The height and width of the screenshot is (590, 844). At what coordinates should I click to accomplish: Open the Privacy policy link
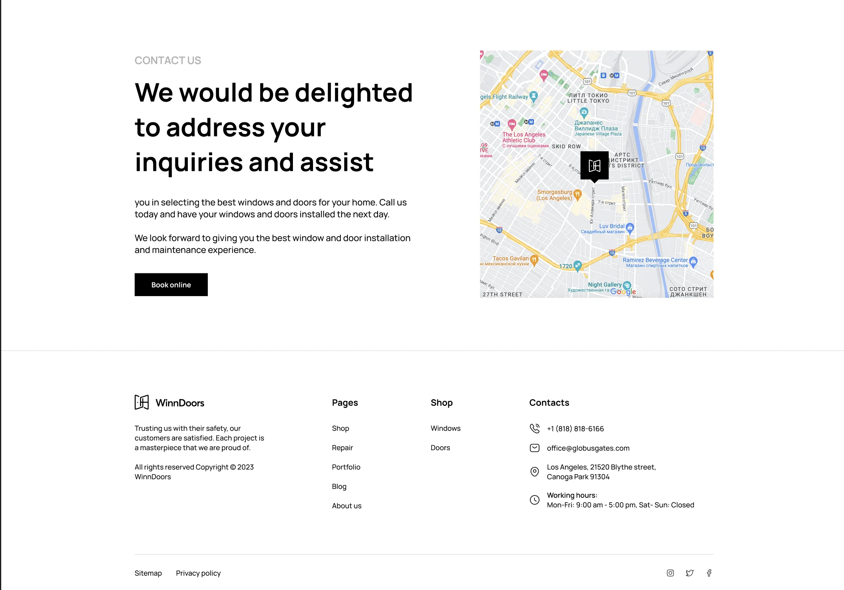[198, 573]
